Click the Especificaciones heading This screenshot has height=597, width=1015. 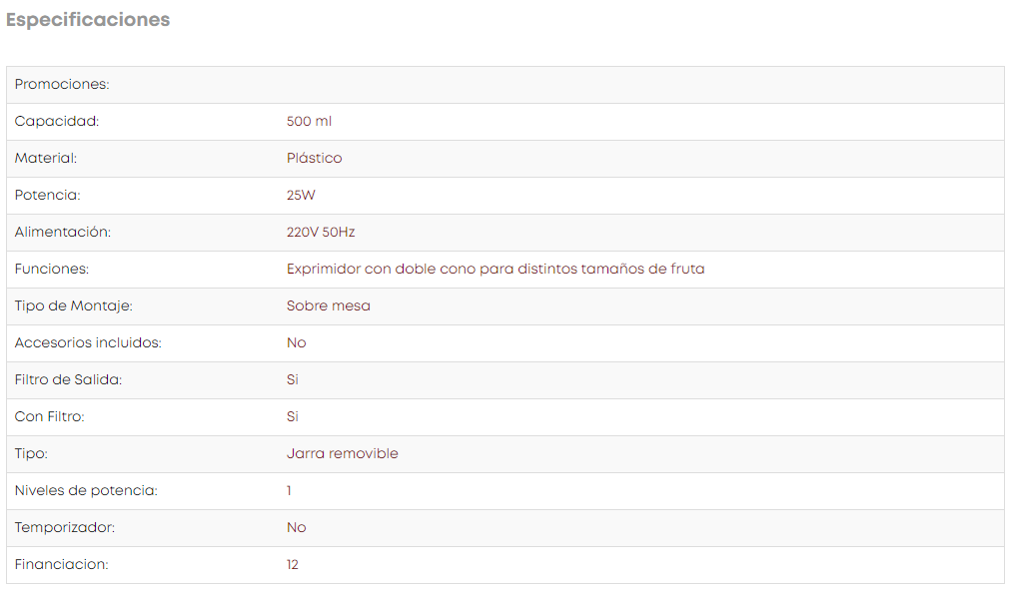(88, 19)
